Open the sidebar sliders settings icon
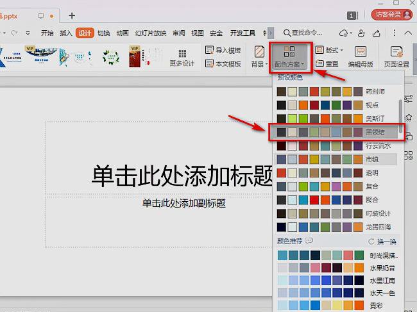 409,99
